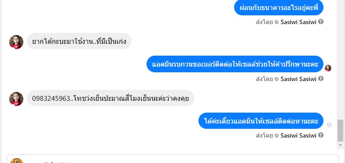Click sent-by check icon under first blue message
The height and width of the screenshot is (163, 345).
tap(276, 22)
